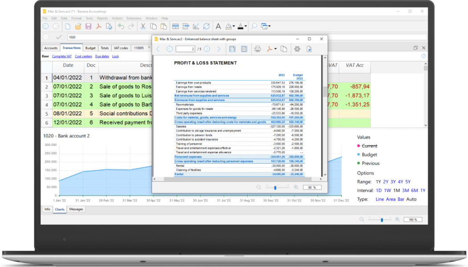Toggle Previous series in chart legend

[x=370, y=163]
